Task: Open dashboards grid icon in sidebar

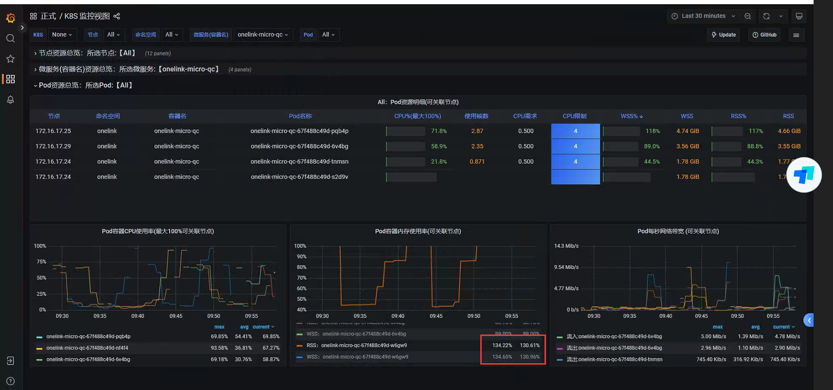Action: 11,79
